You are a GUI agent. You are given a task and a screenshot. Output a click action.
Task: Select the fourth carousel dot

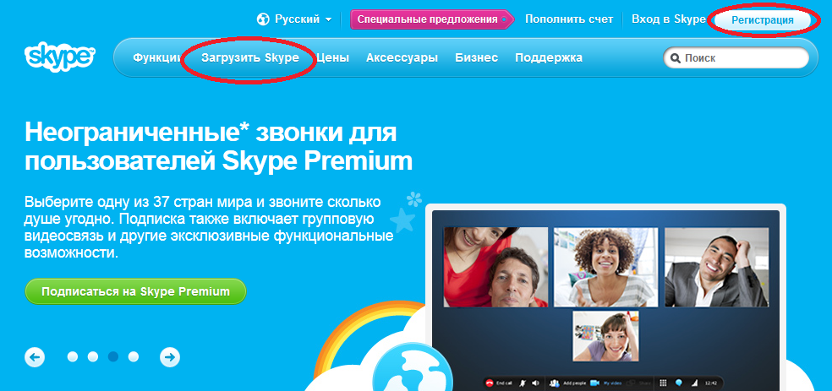(x=134, y=356)
